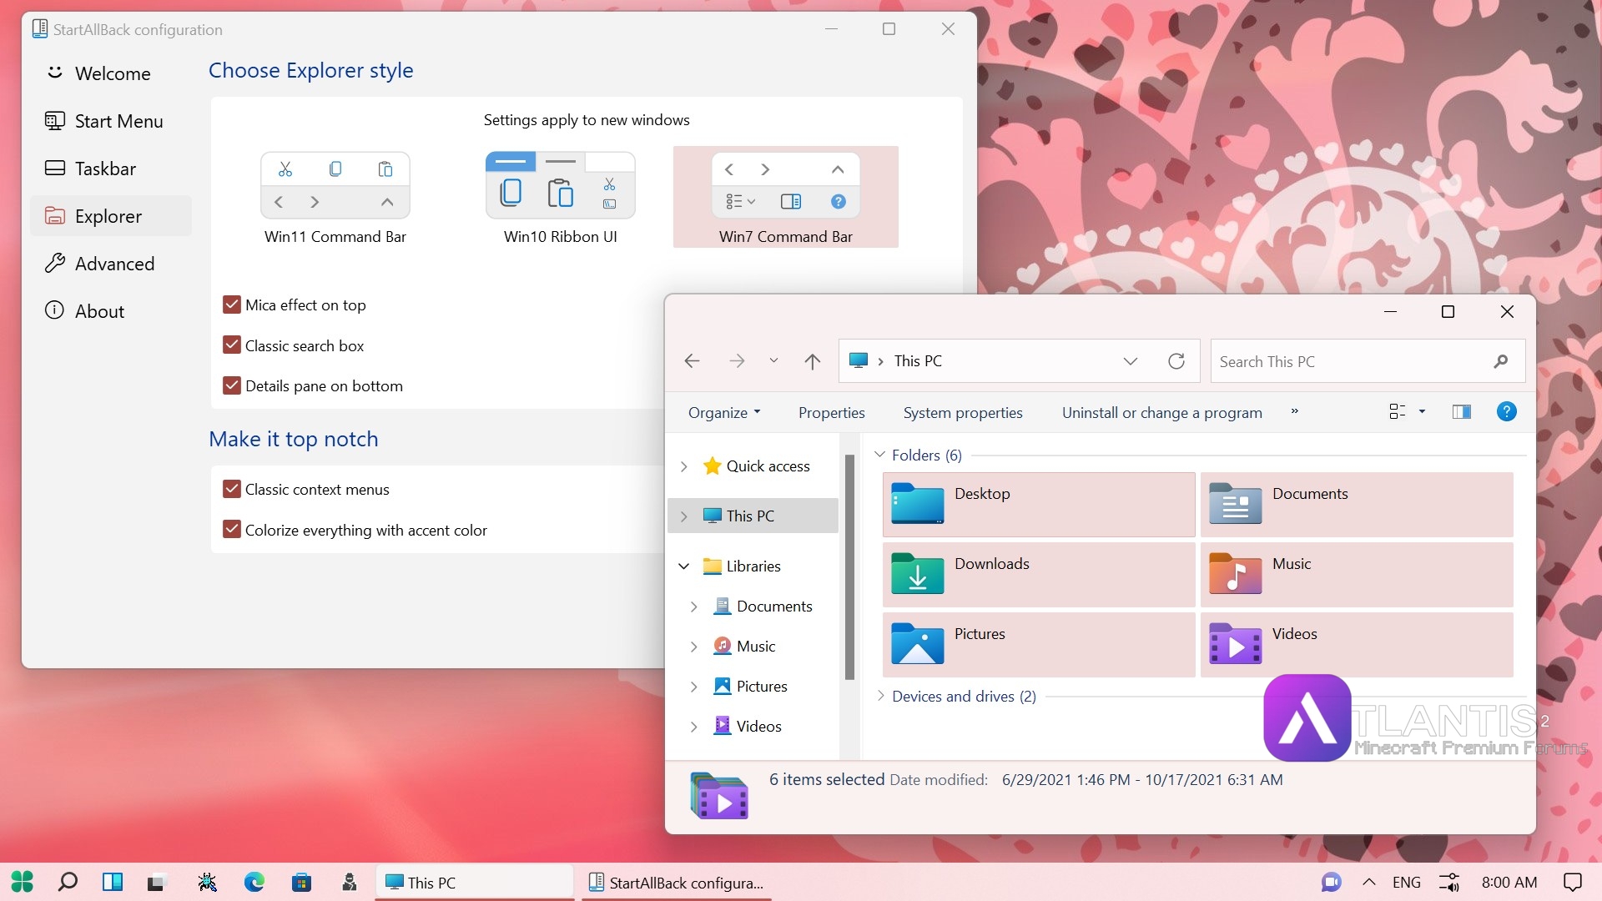Open taskbar Search icon
Viewport: 1602px width, 901px height.
point(68,882)
